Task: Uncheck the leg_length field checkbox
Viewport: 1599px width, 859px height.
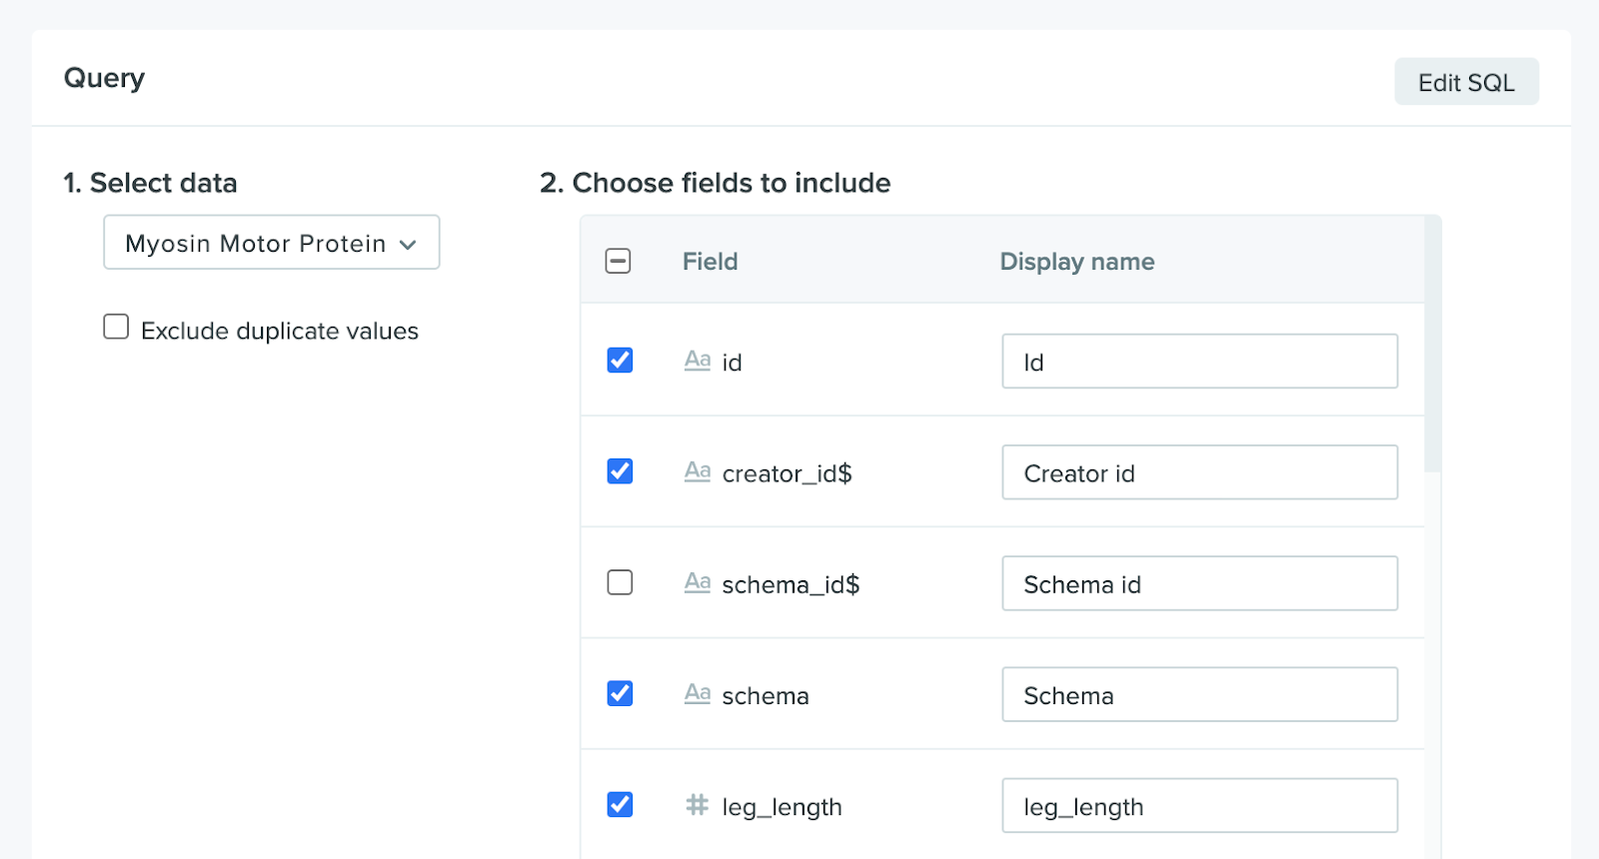Action: (x=620, y=804)
